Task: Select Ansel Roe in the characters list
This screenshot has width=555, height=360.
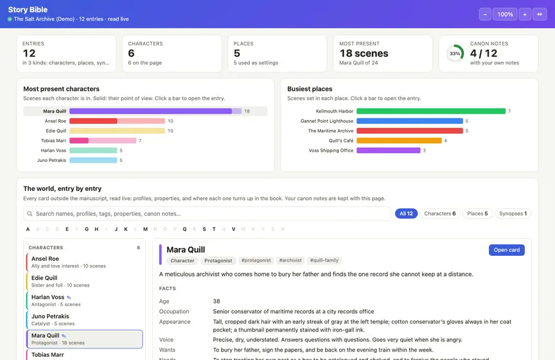Action: click(85, 262)
